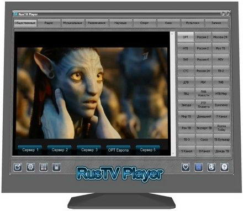This screenshot has height=211, width=243.
Task: Open the Москва 24 channel
Action: click(220, 37)
